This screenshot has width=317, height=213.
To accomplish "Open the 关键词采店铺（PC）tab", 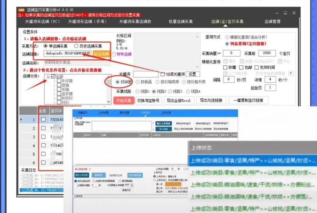I will tap(43, 21).
